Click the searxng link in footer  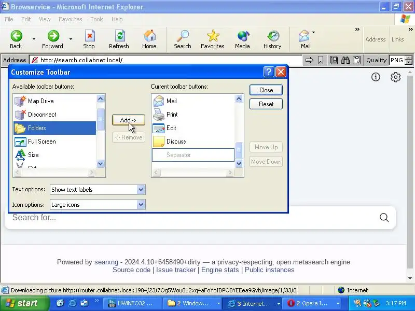point(106,262)
